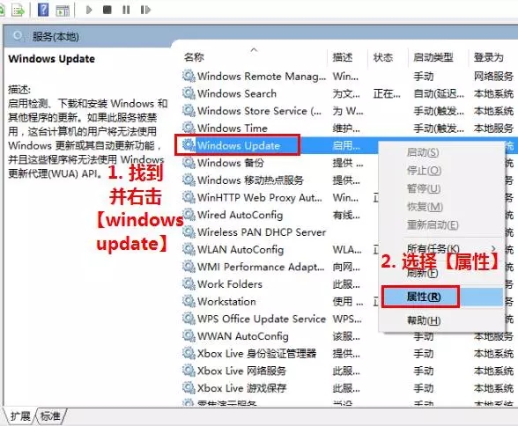
Task: Click the gear icon beside Xbox Live 身份验证管理器
Action: (x=189, y=353)
